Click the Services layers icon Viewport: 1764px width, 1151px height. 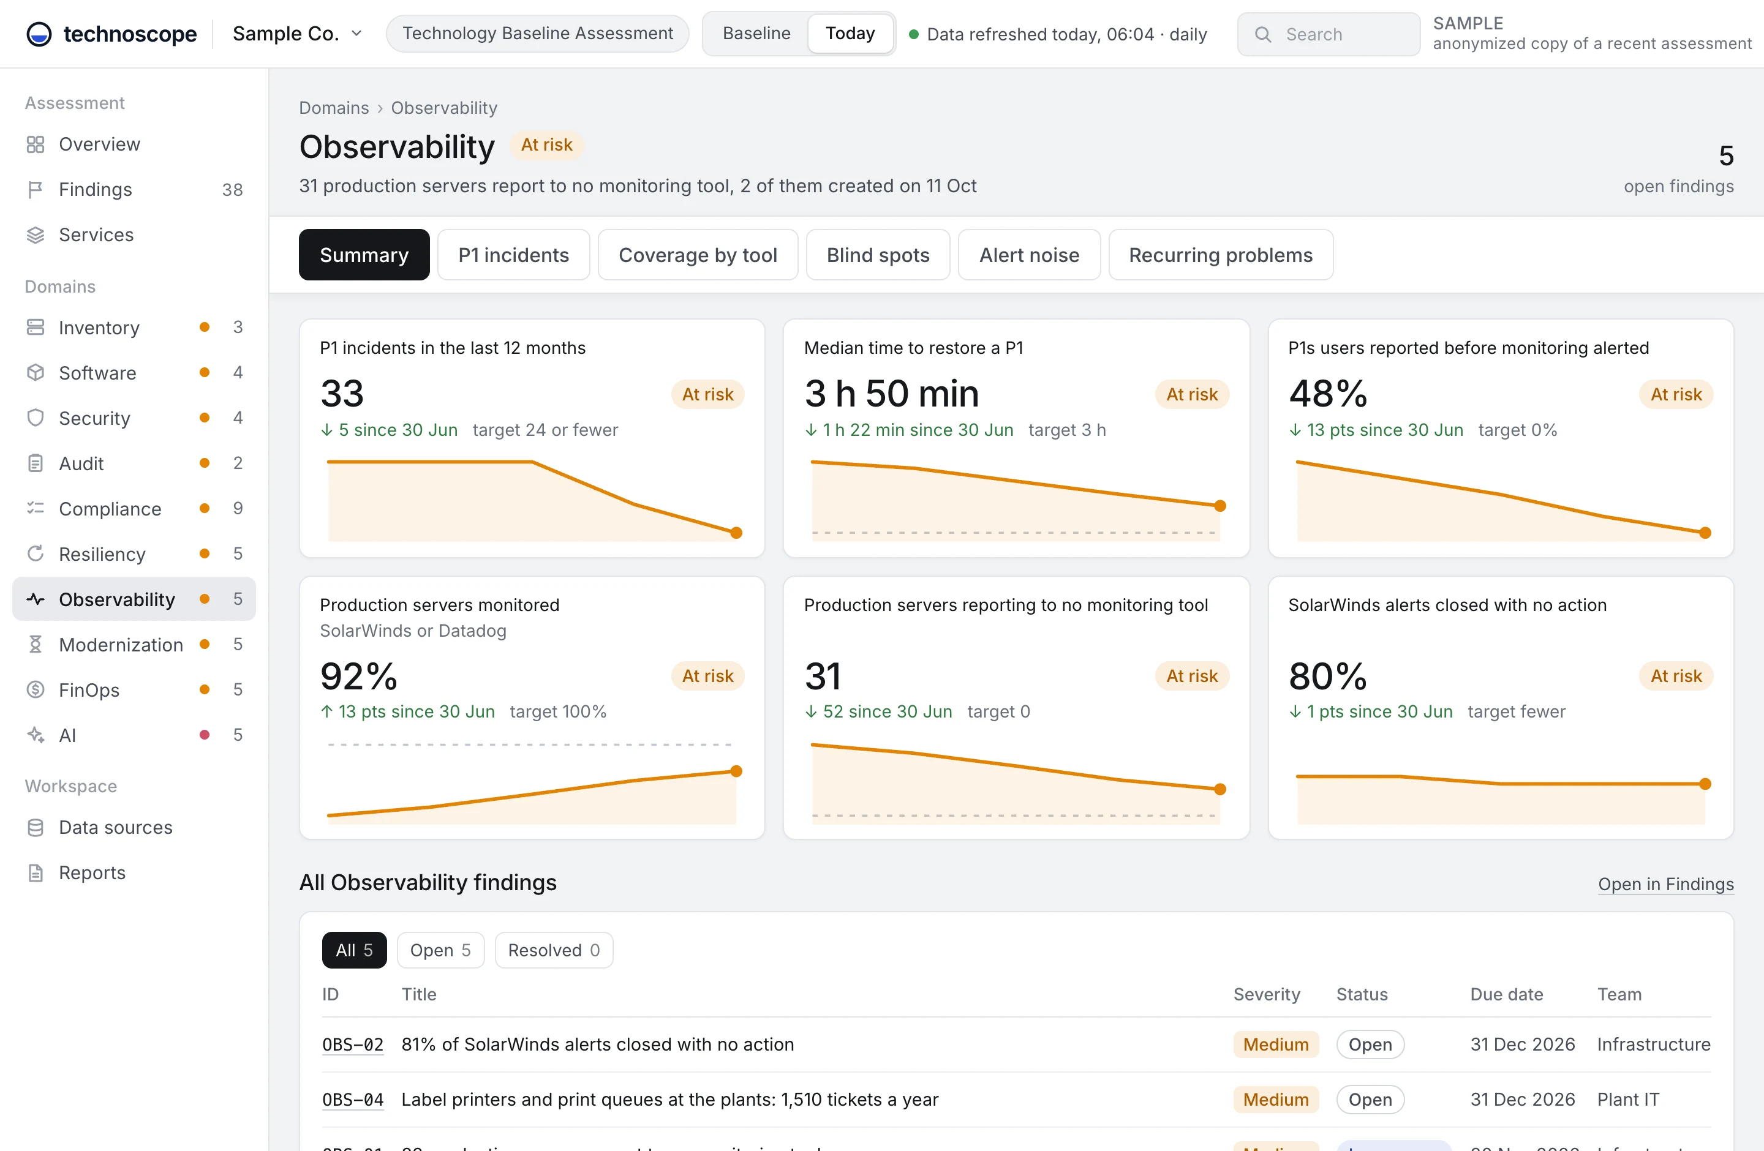pyautogui.click(x=35, y=235)
